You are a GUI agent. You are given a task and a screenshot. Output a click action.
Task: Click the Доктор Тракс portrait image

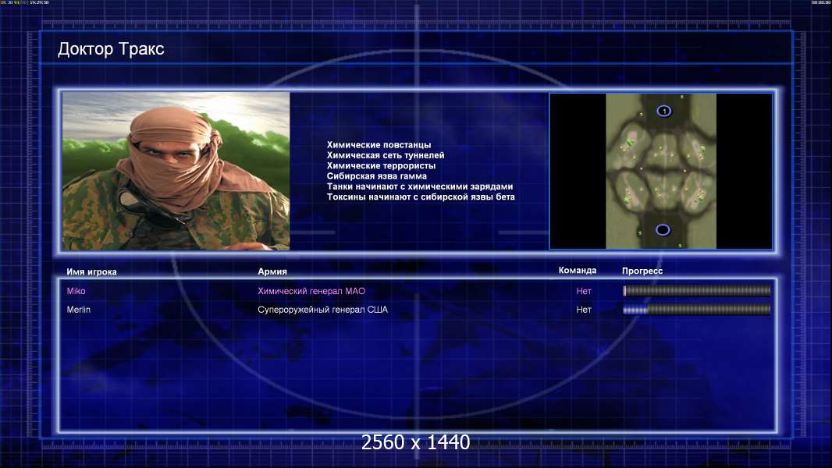click(x=176, y=171)
